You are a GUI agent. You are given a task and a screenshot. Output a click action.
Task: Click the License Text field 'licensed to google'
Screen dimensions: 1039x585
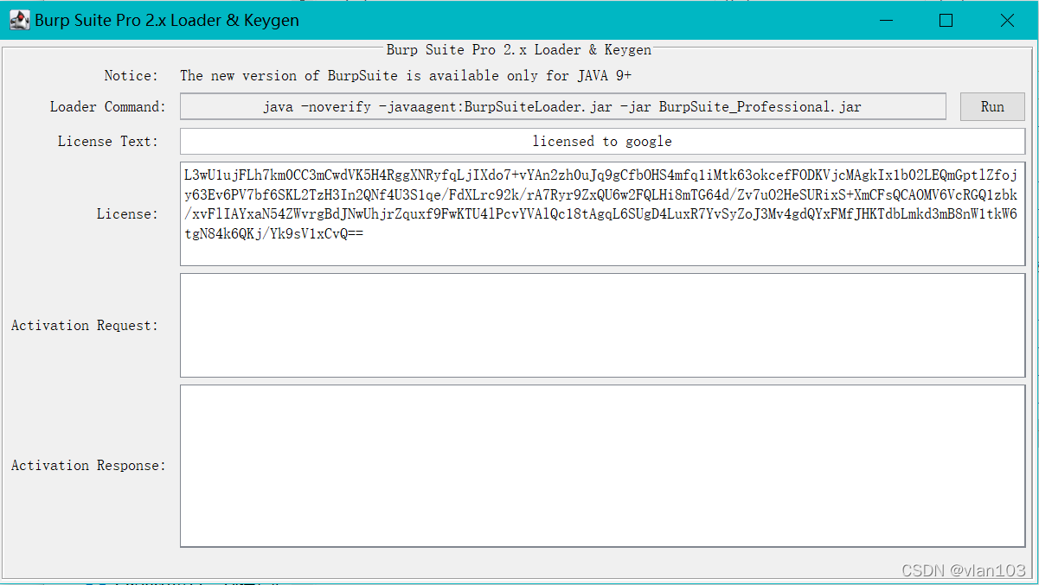[x=602, y=142]
